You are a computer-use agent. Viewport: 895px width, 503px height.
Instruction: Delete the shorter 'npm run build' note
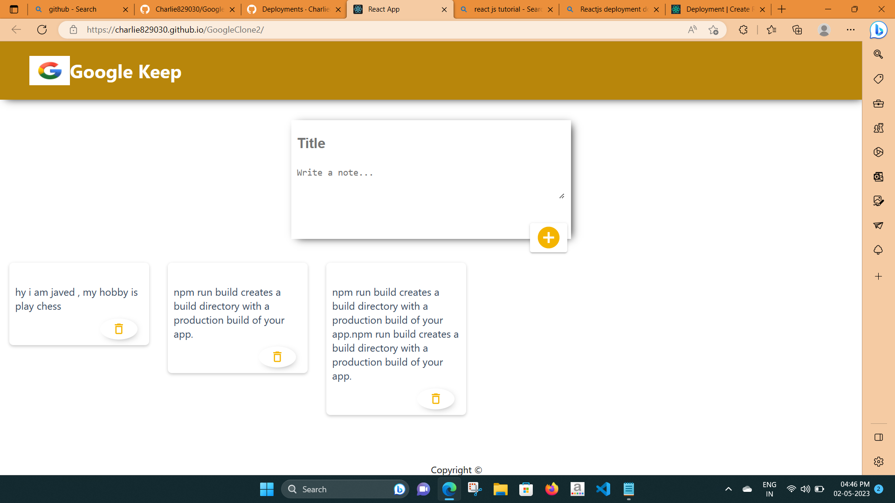point(277,357)
